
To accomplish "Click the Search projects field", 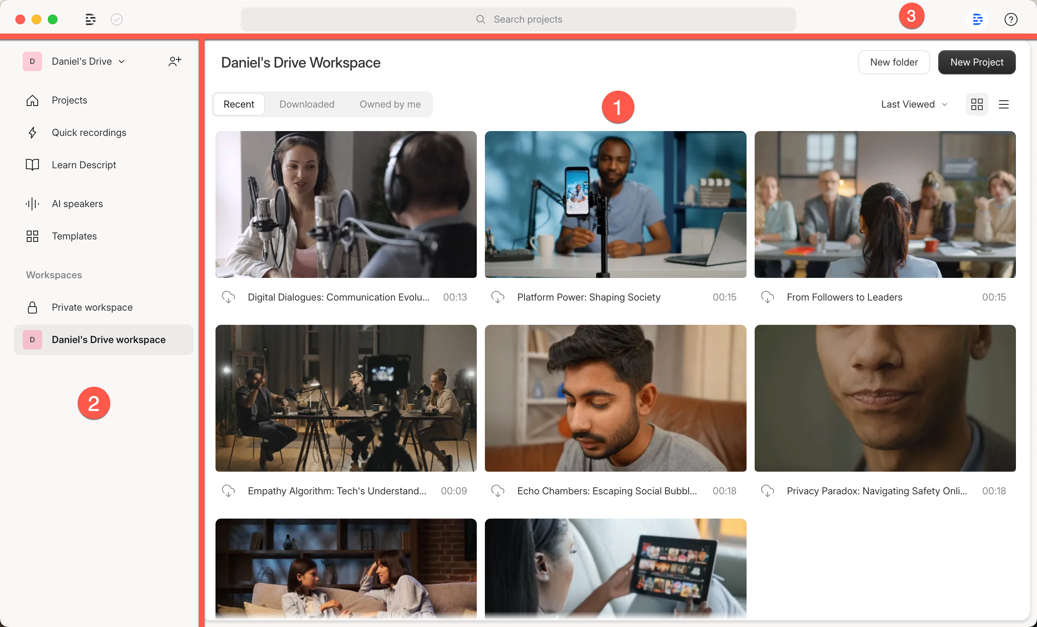I will (518, 19).
